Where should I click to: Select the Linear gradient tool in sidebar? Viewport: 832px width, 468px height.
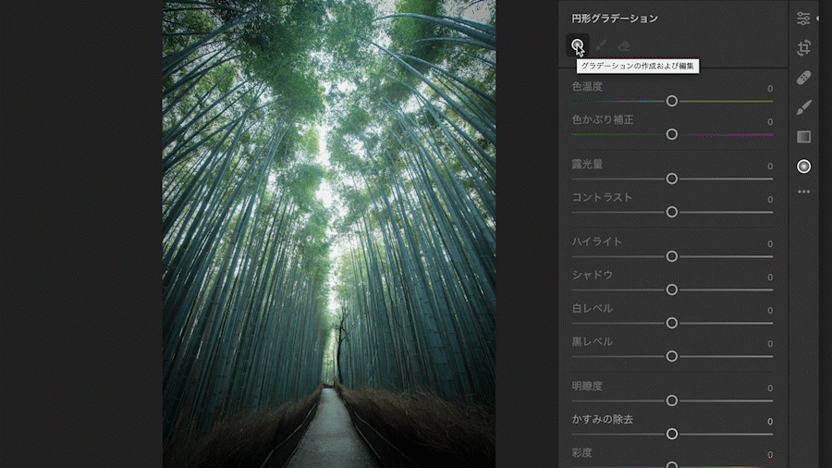click(x=803, y=137)
